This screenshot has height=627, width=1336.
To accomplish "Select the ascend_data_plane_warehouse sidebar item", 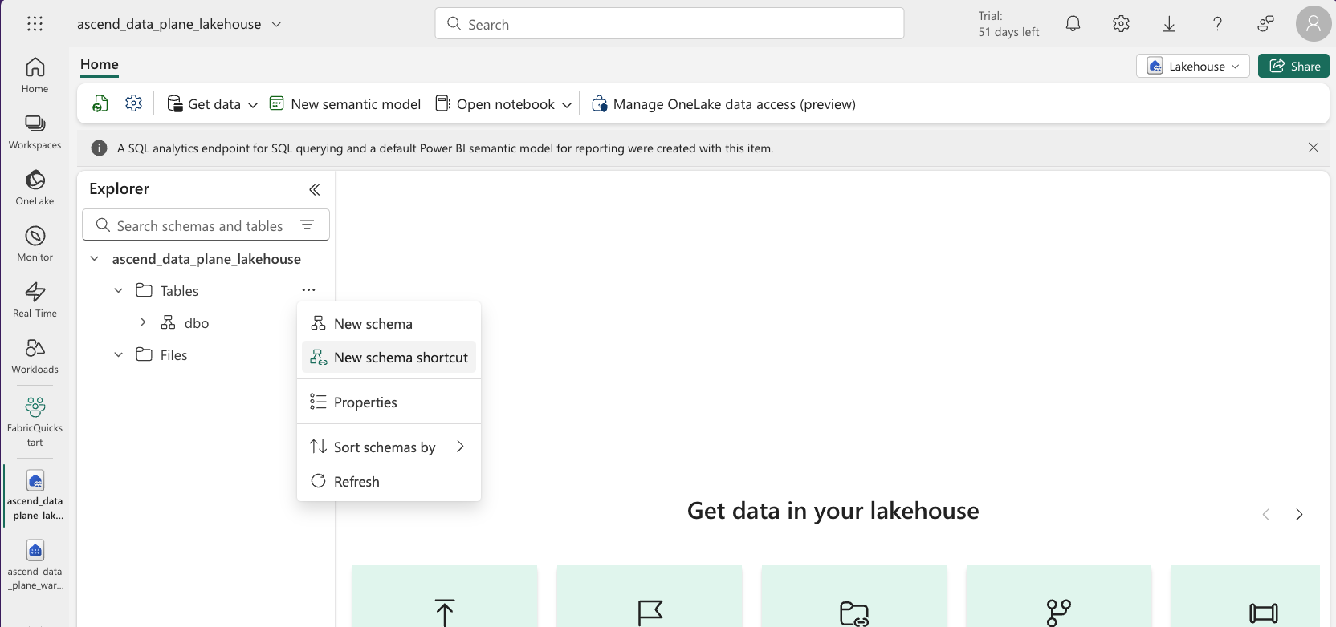I will (x=35, y=564).
